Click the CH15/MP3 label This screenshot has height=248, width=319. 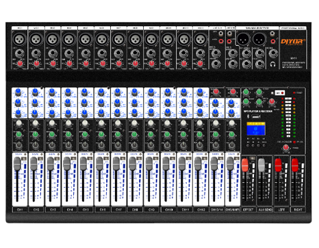(x=233, y=210)
